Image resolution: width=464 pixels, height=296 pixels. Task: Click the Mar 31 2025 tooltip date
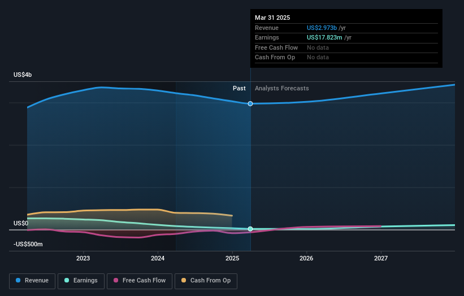(272, 18)
